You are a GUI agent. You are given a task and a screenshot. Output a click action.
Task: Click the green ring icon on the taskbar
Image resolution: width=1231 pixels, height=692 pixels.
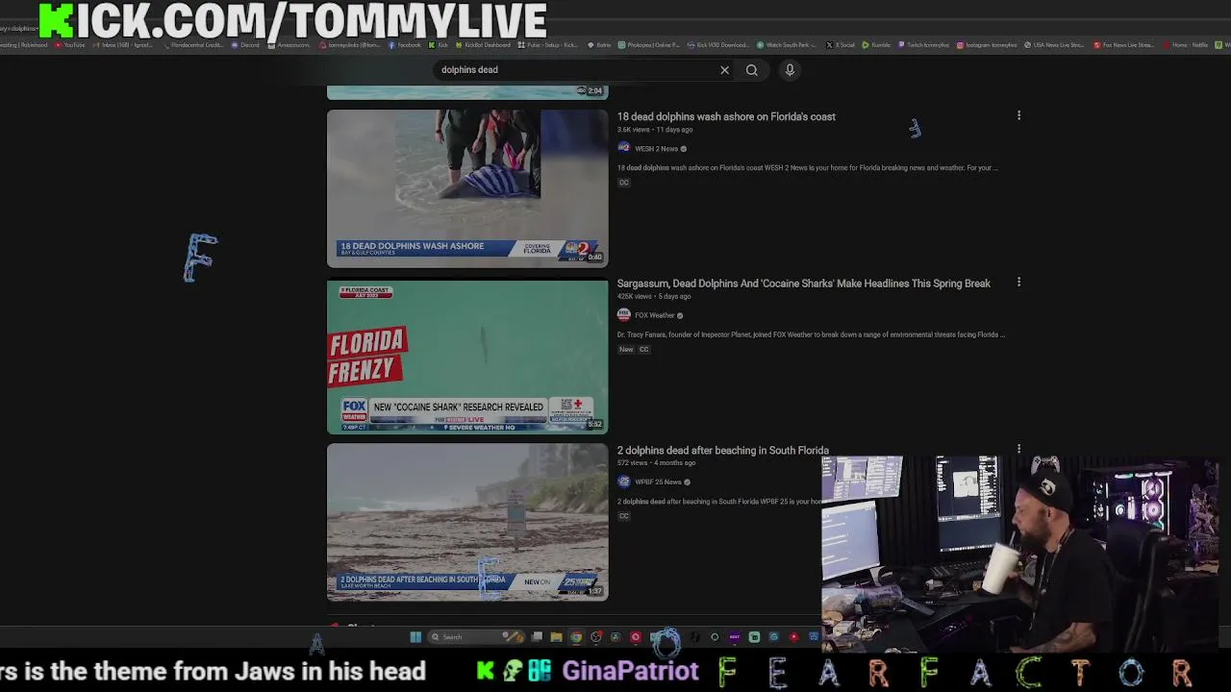(x=715, y=636)
